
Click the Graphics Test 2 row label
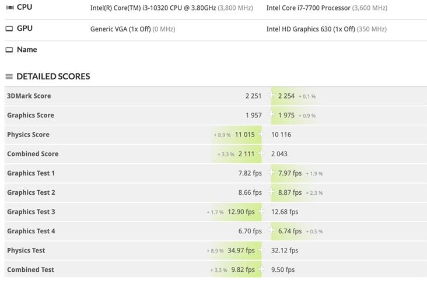31,192
